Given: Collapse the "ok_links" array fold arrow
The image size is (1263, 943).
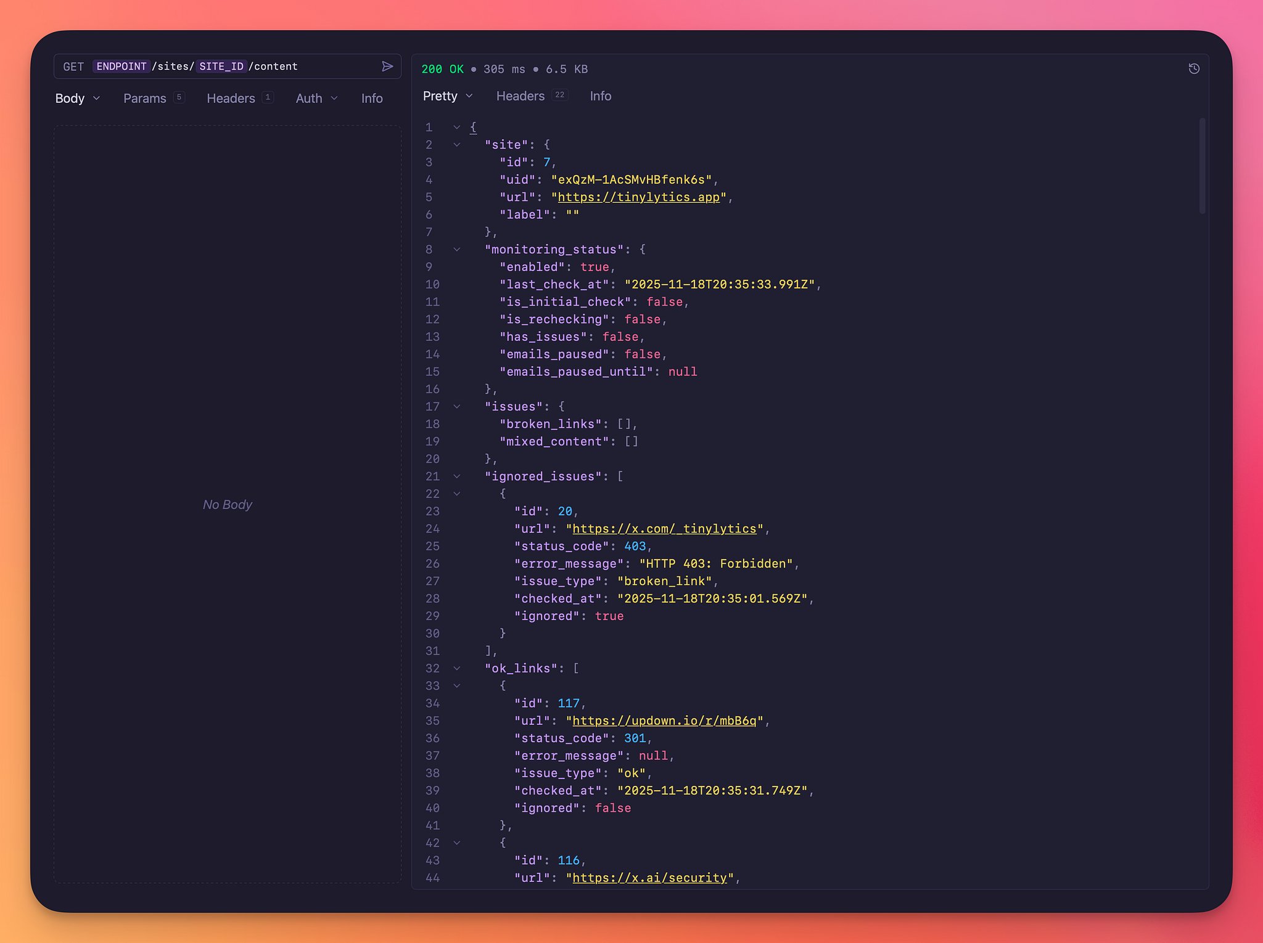Looking at the screenshot, I should [457, 669].
